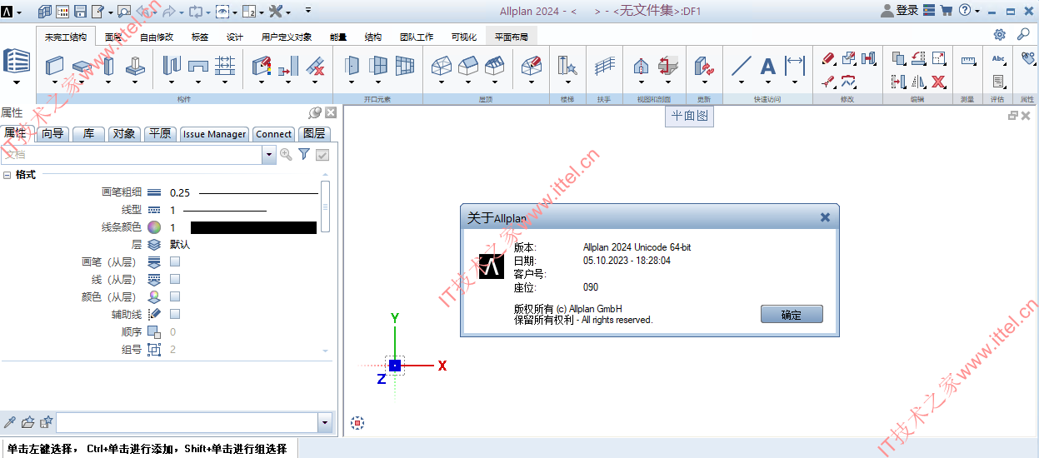Screen dimensions: 1039x458
Task: Click the red X Delete tool
Action: 939,81
